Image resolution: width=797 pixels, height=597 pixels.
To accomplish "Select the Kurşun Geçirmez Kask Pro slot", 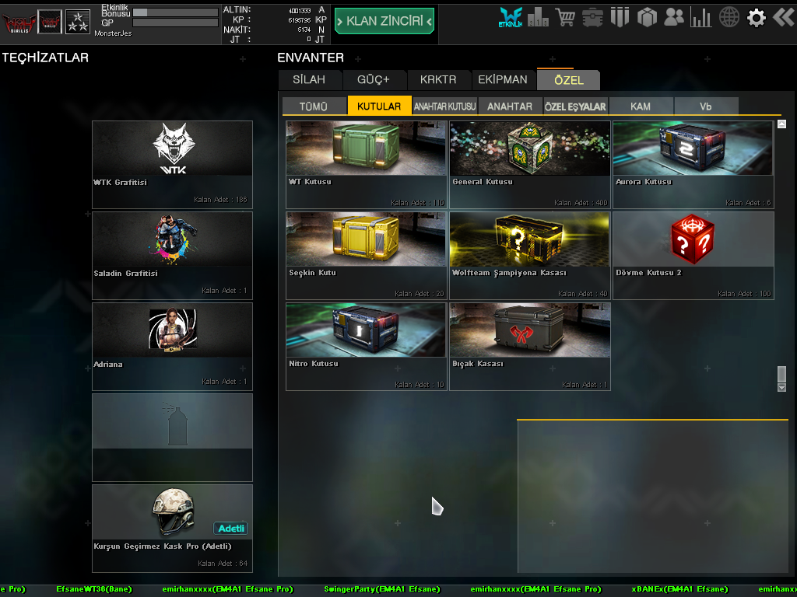I will [172, 529].
